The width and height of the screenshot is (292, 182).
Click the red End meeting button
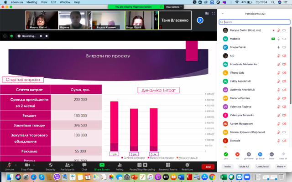208,167
